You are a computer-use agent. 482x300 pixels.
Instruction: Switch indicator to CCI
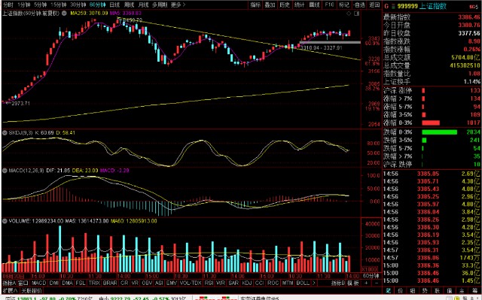259,283
